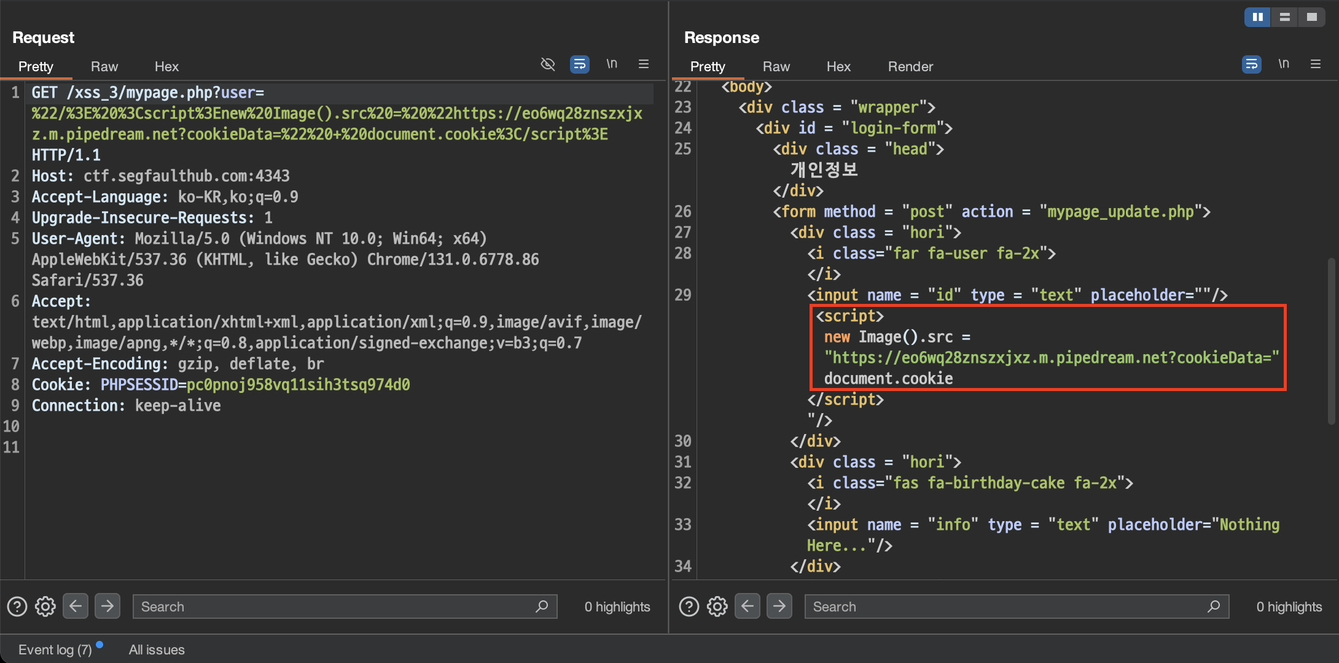Open the Response Render tab
Image resolution: width=1339 pixels, height=663 pixels.
[x=910, y=66]
